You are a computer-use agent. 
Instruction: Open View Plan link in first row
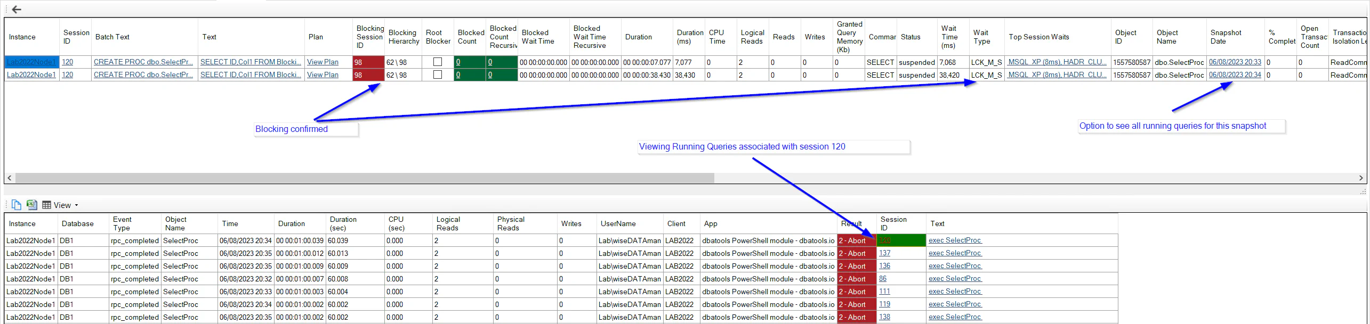323,62
